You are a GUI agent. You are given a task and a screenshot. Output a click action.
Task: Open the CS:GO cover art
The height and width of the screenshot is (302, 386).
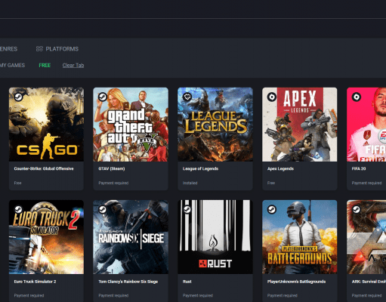[46, 125]
